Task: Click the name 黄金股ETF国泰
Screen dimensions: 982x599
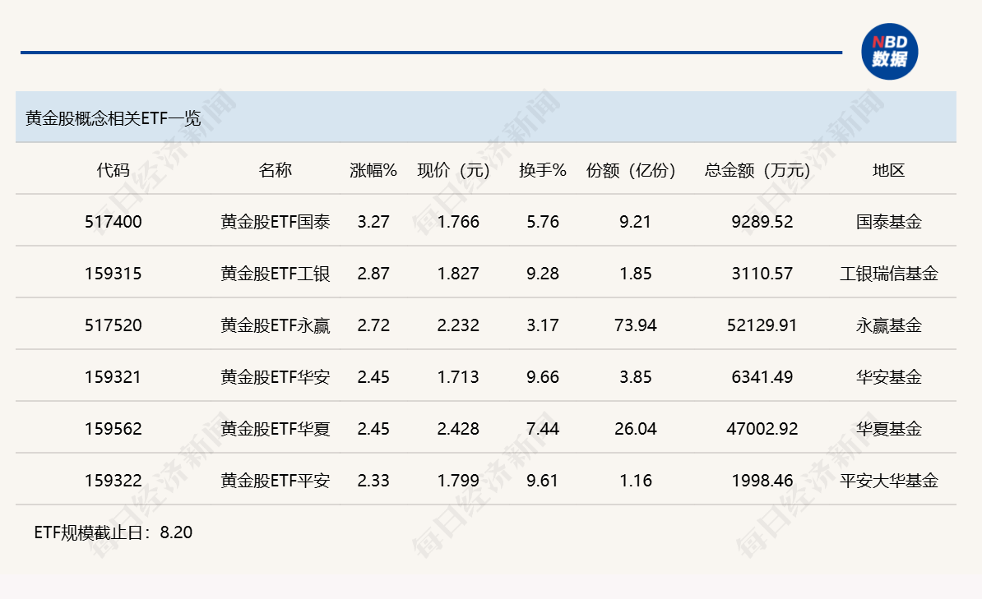Action: (x=275, y=222)
